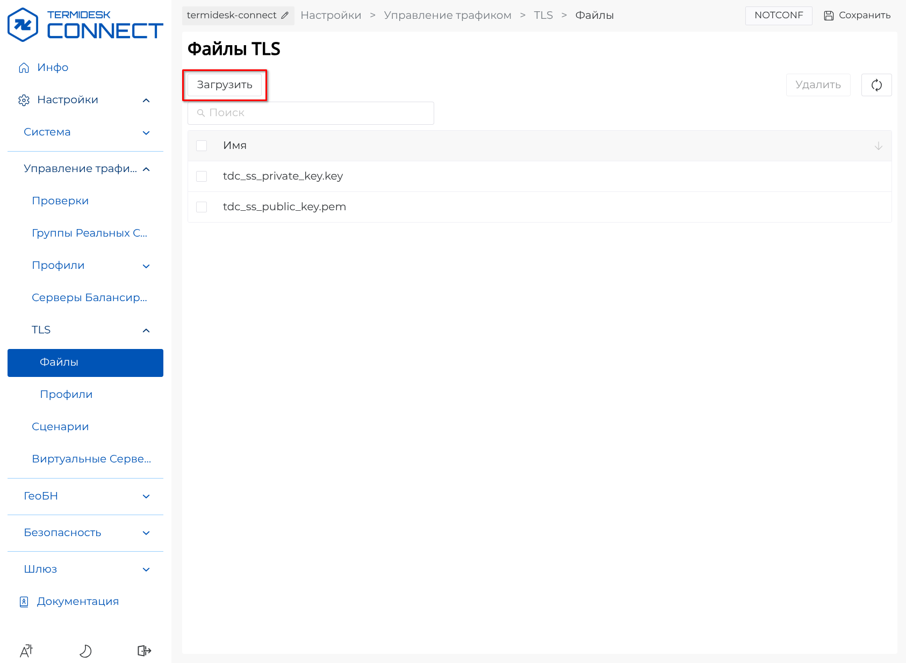The image size is (906, 663).
Task: Click the Загрузить button
Action: coord(224,85)
